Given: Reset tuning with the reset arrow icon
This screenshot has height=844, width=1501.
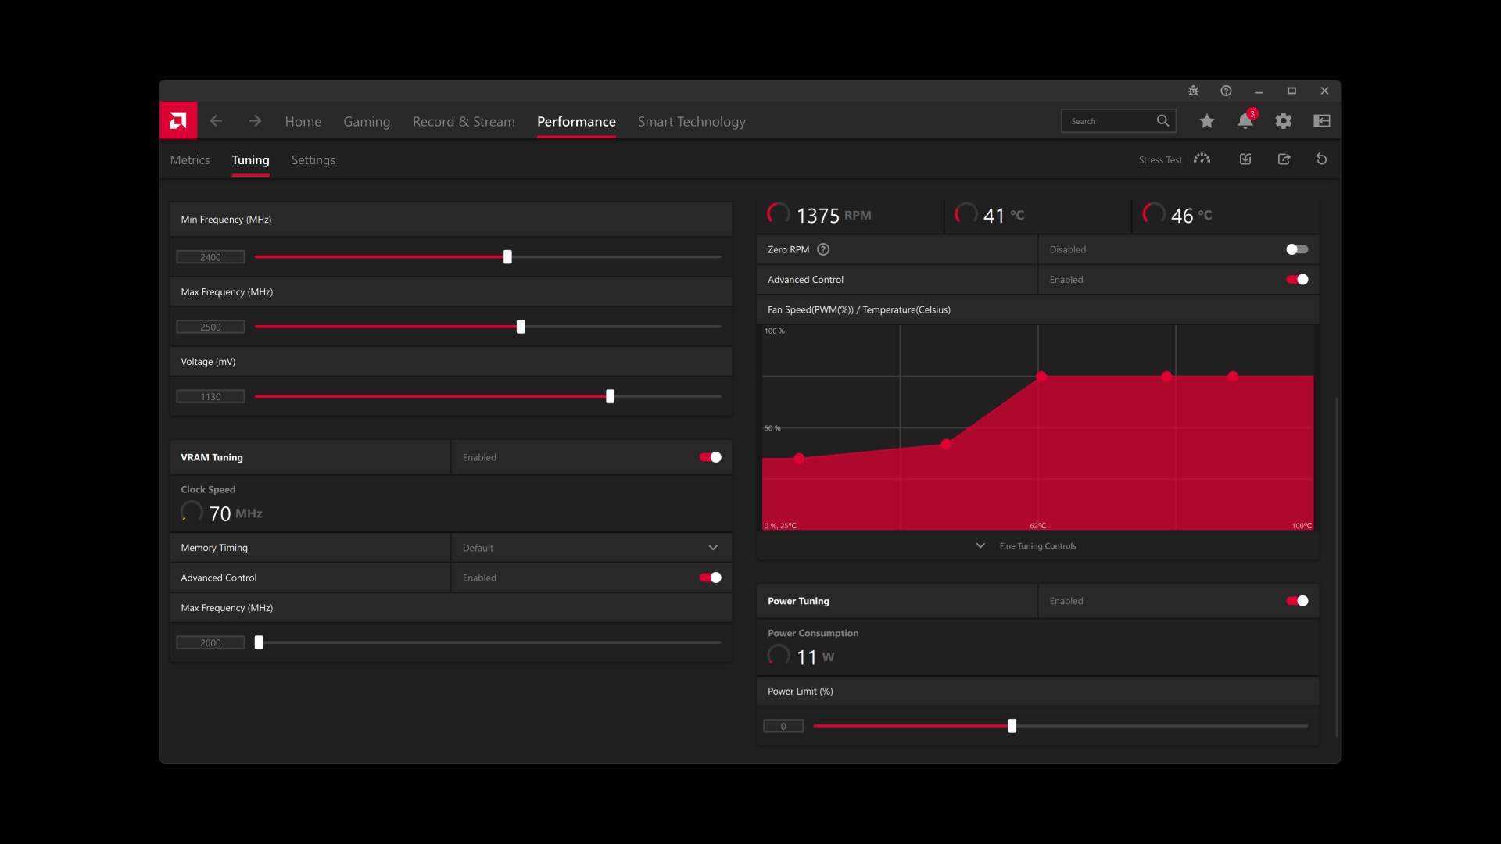Looking at the screenshot, I should (1322, 159).
